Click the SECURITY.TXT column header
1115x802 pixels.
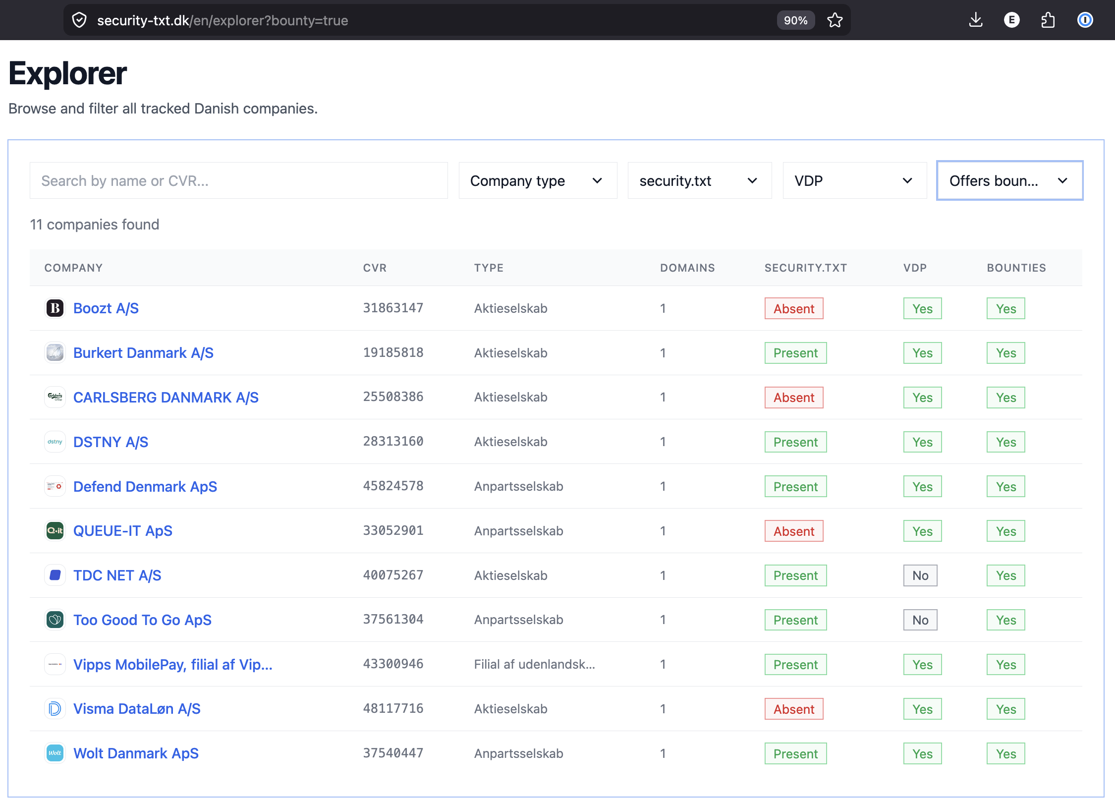806,268
